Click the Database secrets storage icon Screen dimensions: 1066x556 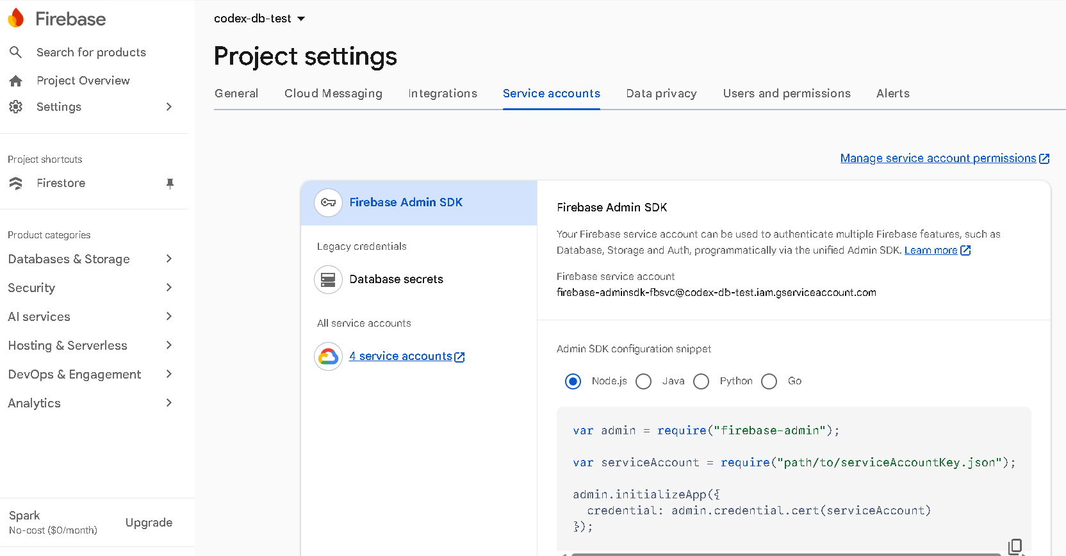pyautogui.click(x=328, y=279)
